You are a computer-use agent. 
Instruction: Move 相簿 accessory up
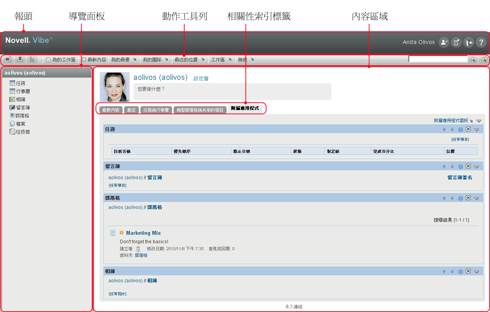tap(444, 272)
